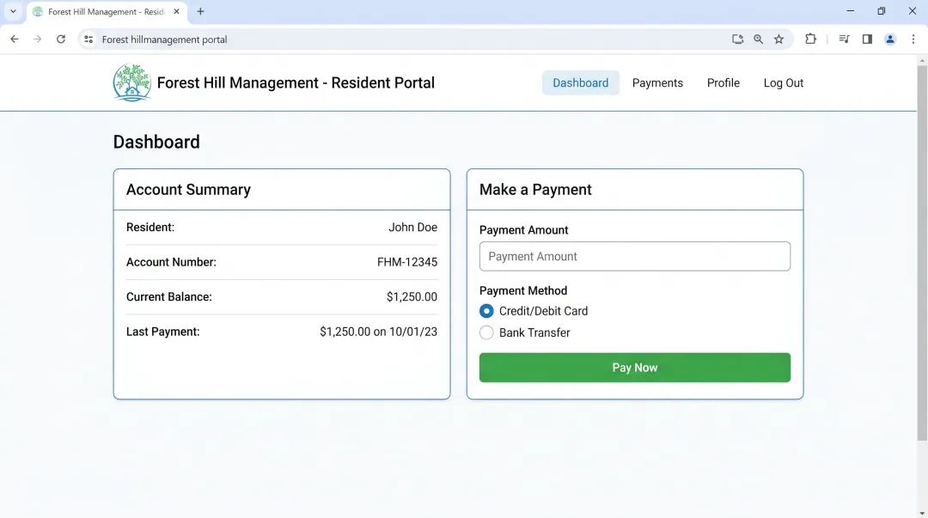The height and width of the screenshot is (518, 928).
Task: Click Log Out in the navigation
Action: tap(783, 82)
